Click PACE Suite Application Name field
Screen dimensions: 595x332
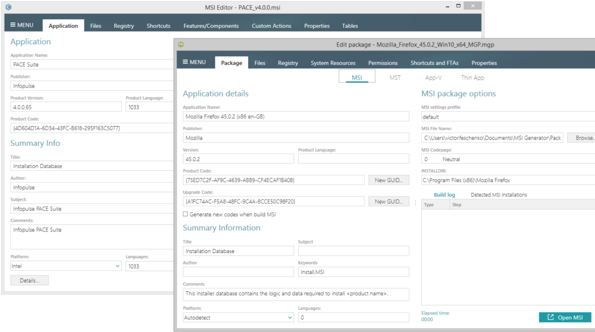point(92,64)
